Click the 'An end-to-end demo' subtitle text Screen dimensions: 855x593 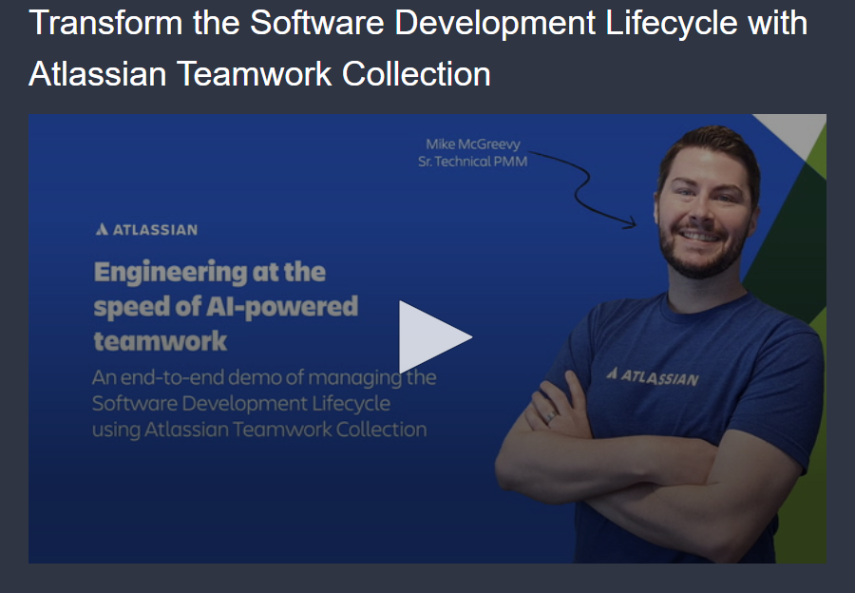(264, 403)
